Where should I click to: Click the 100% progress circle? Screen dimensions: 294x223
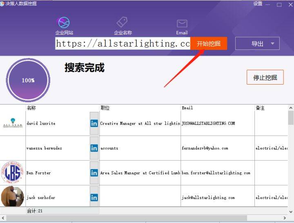tap(28, 80)
